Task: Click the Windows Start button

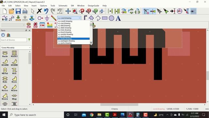Action: pyautogui.click(x=4, y=115)
